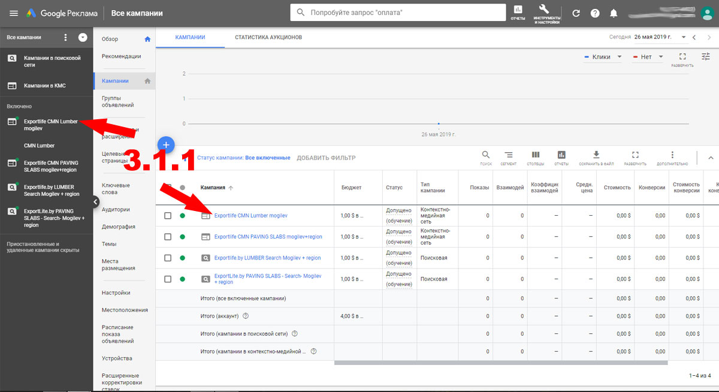Open the notifications bell icon

pyautogui.click(x=614, y=13)
